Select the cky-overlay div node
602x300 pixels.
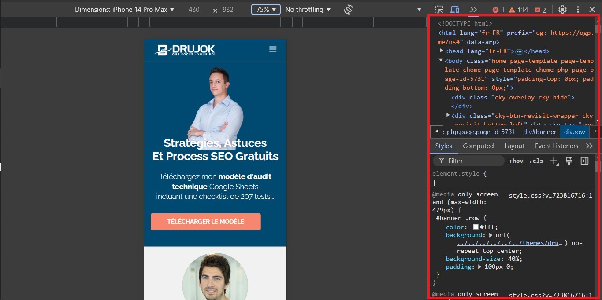point(513,97)
